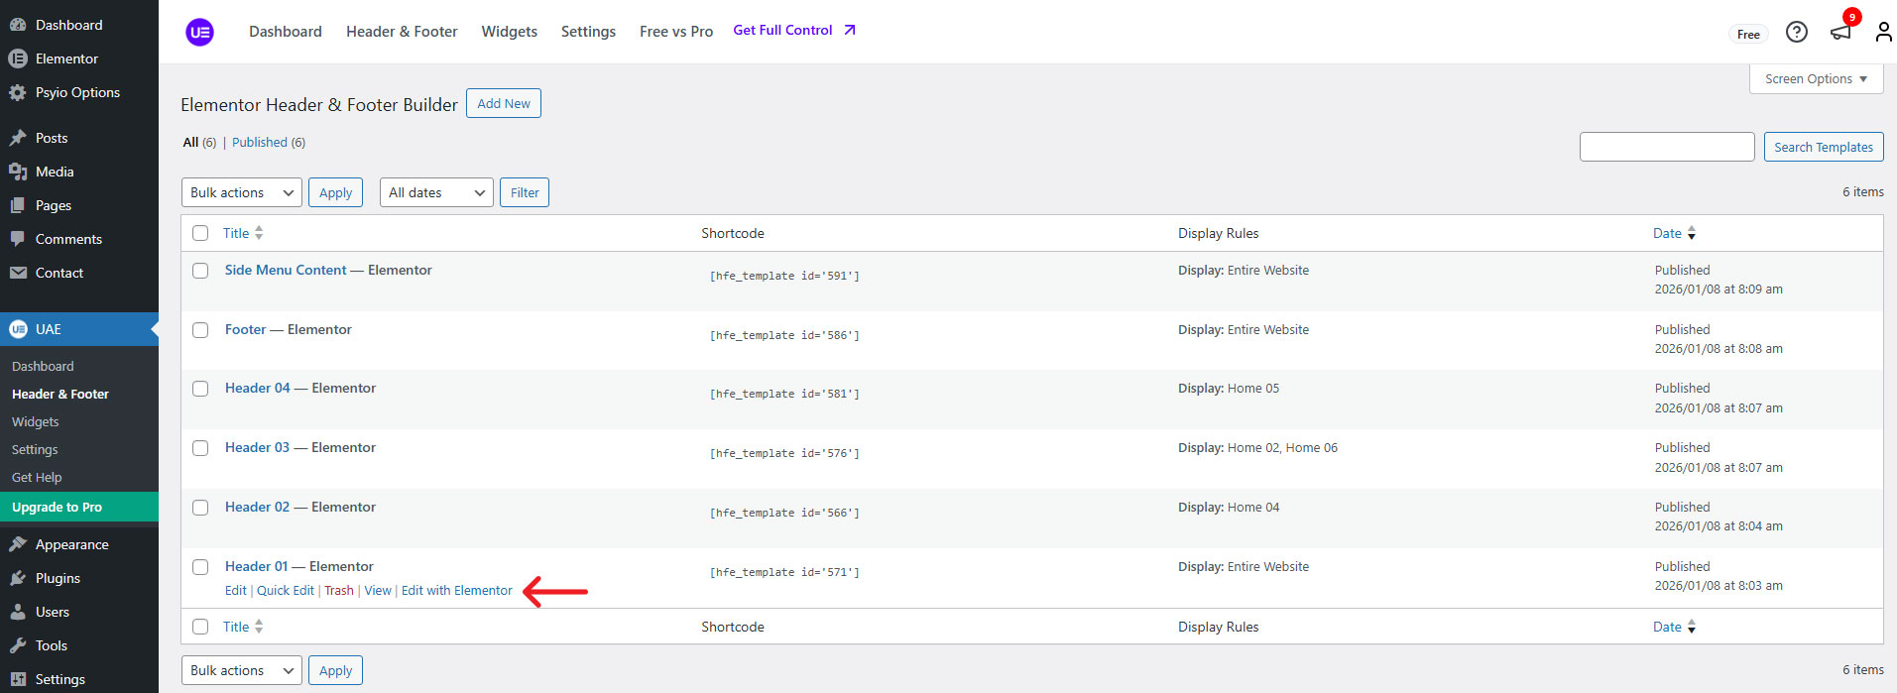Open Comments in the admin sidebar
Screen dimensions: 1897x693
click(x=68, y=239)
